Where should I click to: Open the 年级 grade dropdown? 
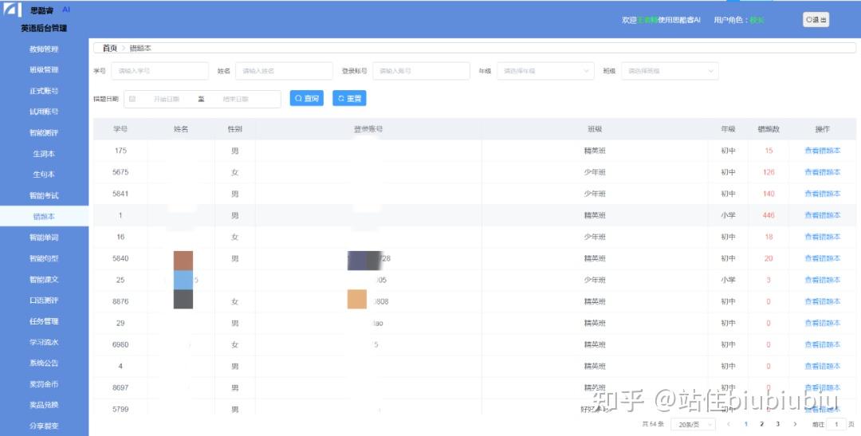(545, 71)
